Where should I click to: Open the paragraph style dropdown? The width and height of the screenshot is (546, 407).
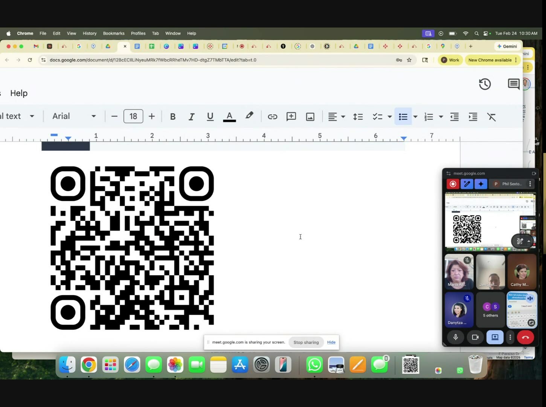click(x=18, y=116)
